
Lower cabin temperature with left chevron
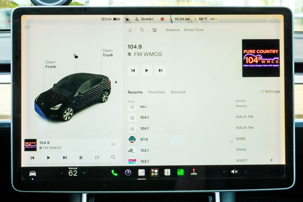coord(62,173)
